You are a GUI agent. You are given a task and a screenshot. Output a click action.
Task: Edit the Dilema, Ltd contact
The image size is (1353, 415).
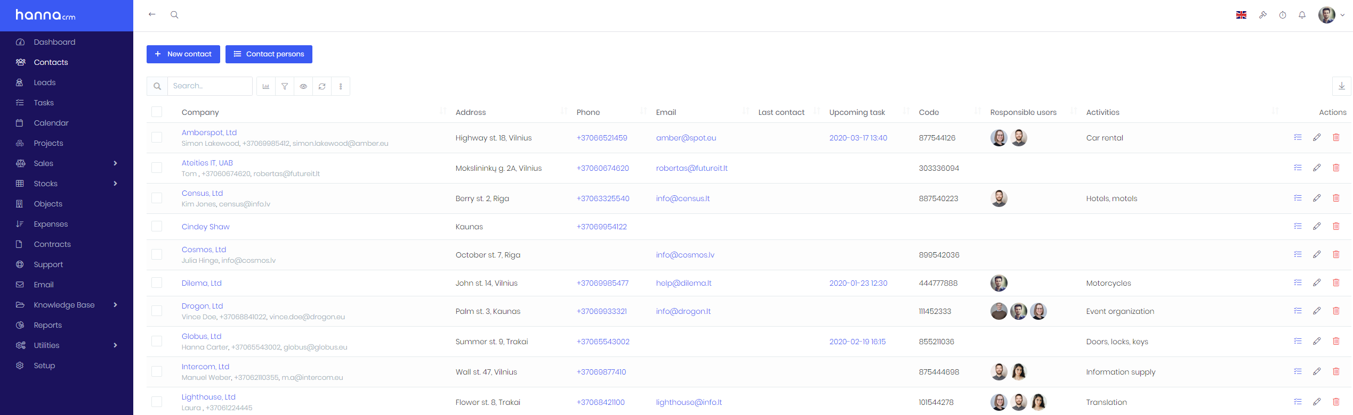[x=1317, y=283]
